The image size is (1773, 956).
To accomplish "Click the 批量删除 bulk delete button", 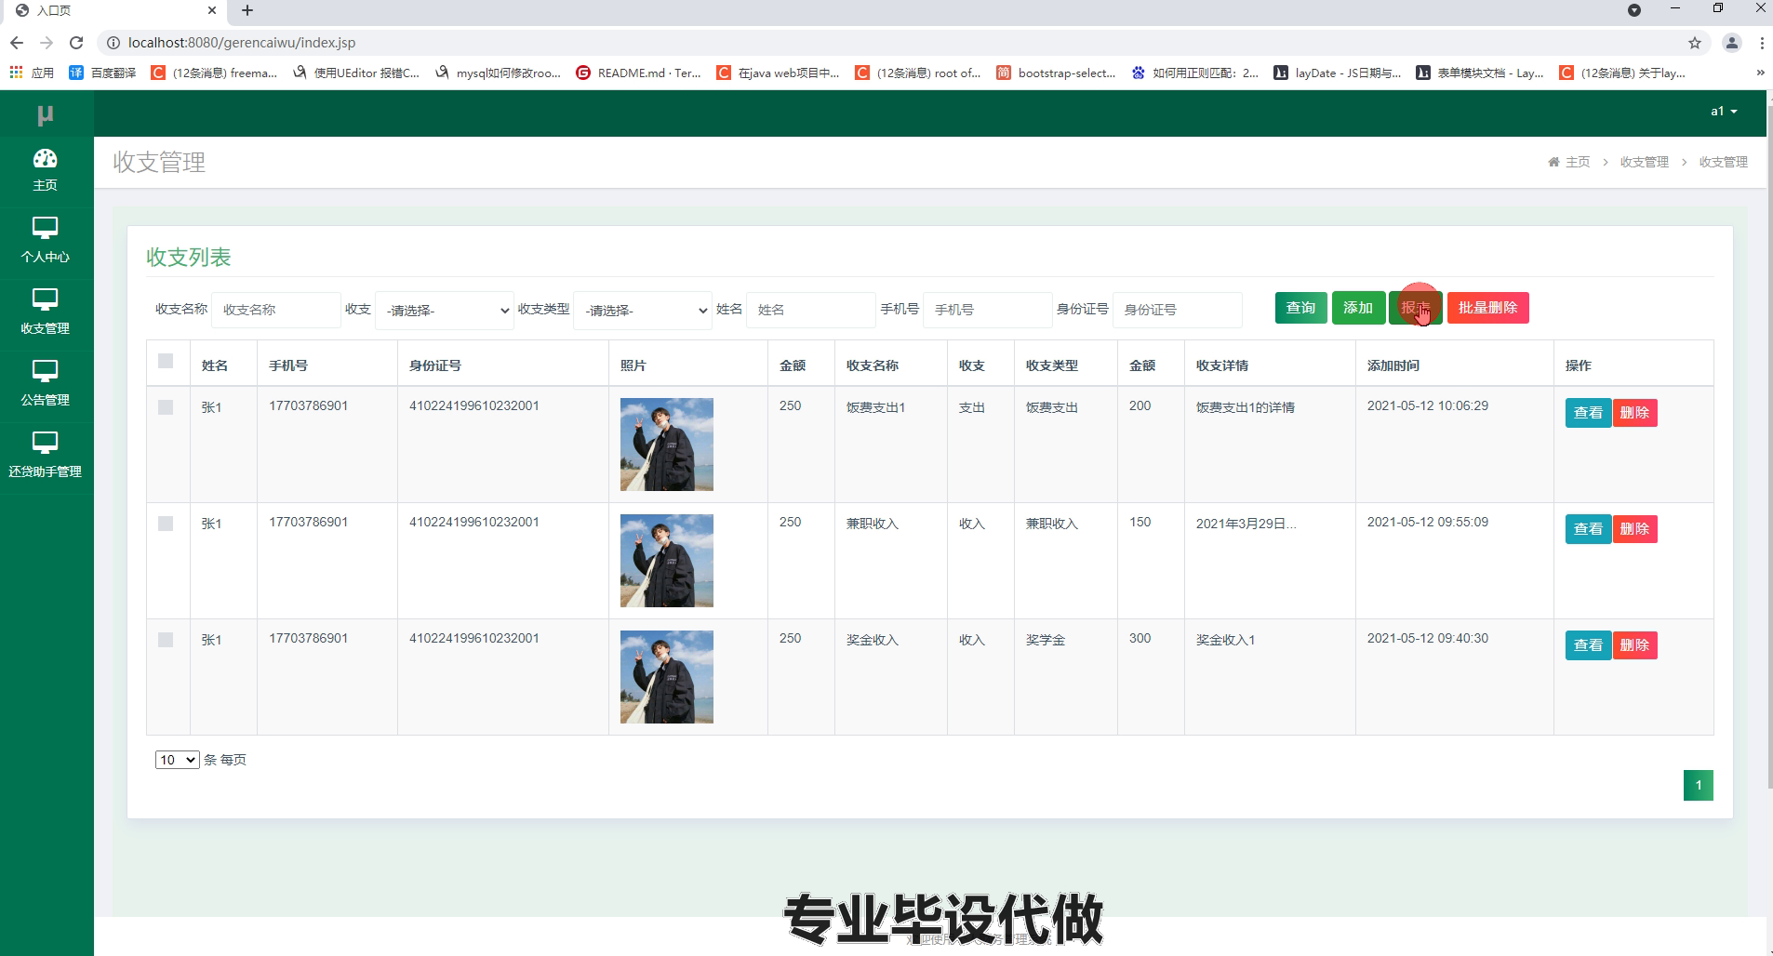I will [1487, 308].
